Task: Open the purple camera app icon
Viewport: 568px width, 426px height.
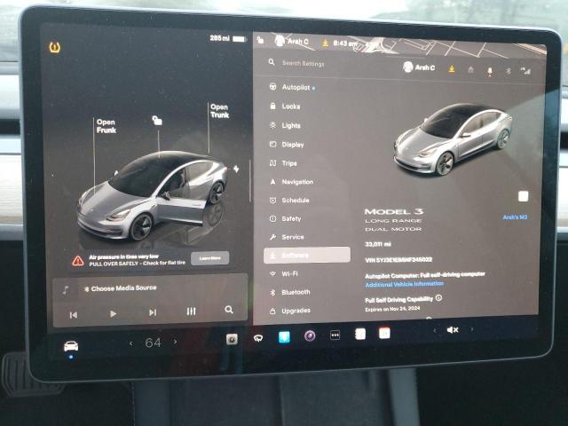Action: 310,336
